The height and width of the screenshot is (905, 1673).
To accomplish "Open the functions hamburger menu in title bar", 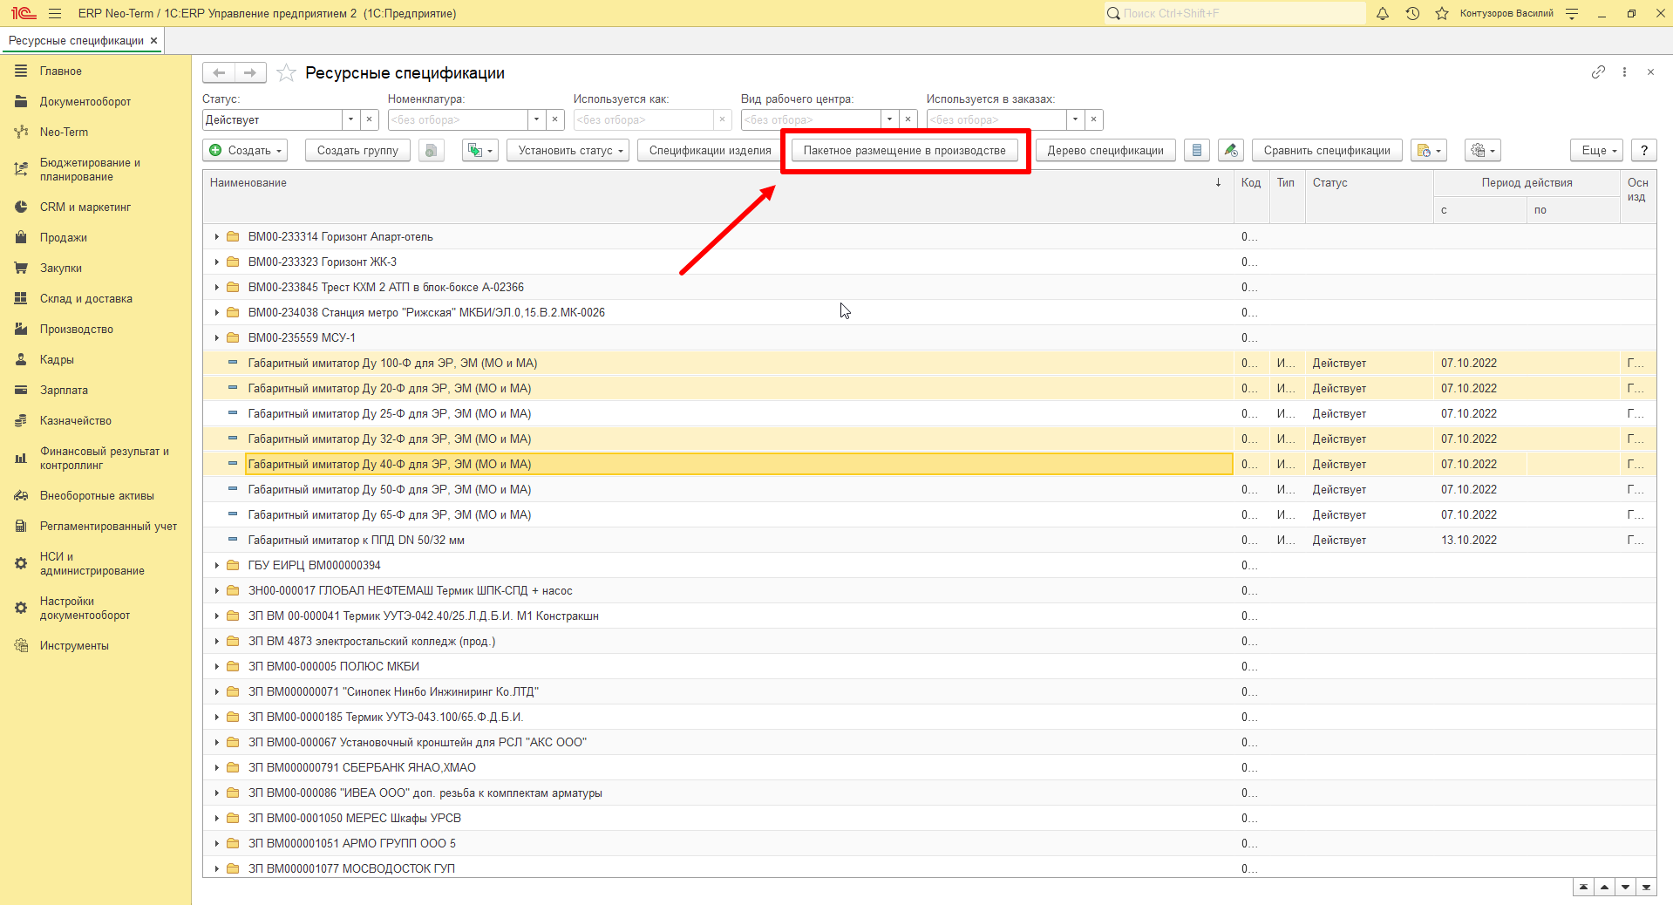I will [55, 13].
